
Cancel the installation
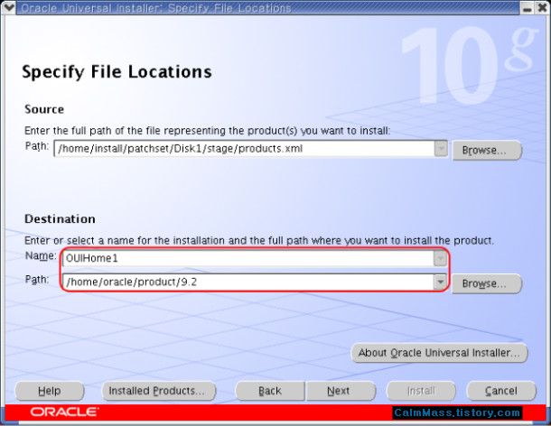(x=501, y=391)
